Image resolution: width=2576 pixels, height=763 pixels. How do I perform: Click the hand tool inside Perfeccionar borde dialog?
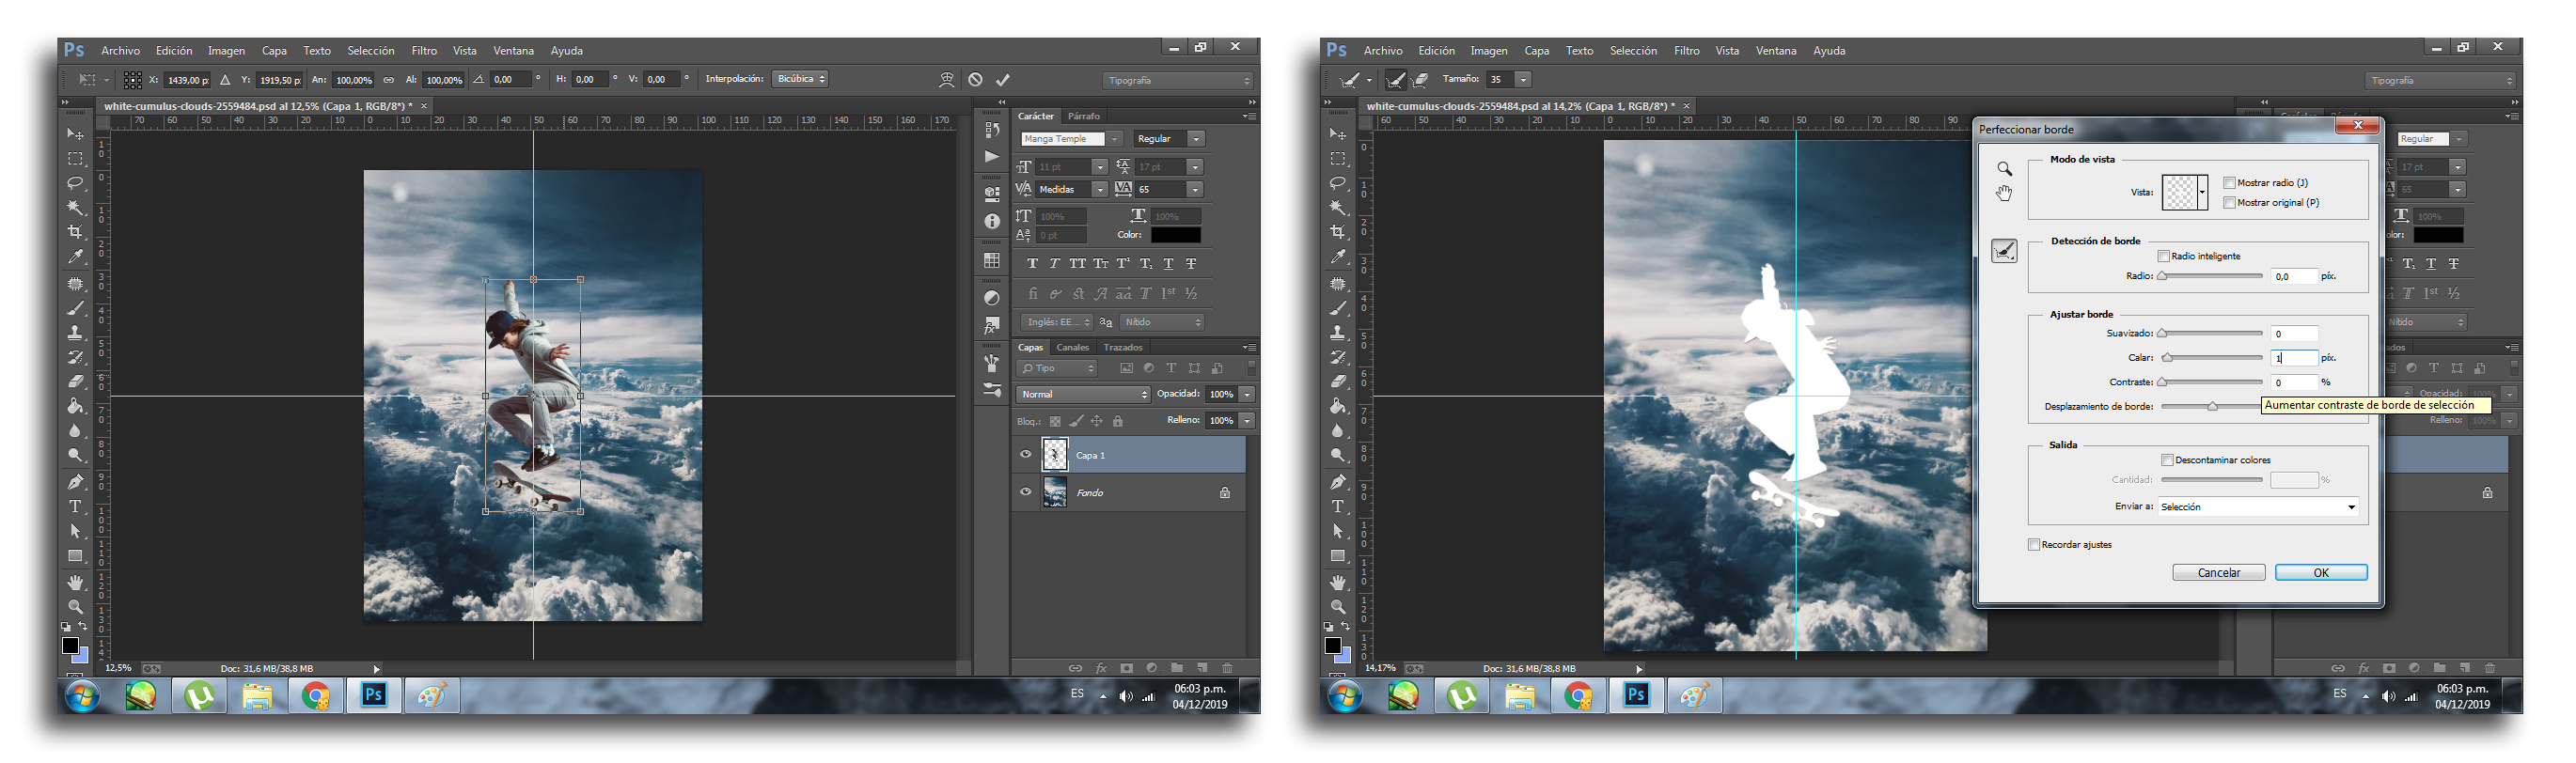pyautogui.click(x=2004, y=193)
